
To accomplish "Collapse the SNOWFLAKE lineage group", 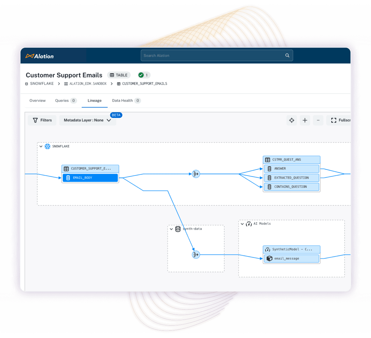I will tap(41, 146).
